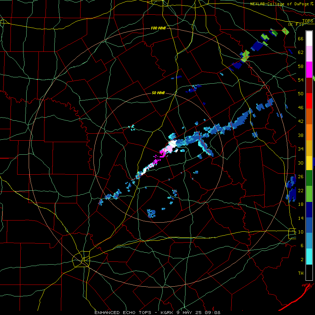Image resolution: width=315 pixels, height=315 pixels.
Task: Click the dark maroon 54 kft swatch
Action: point(309,85)
